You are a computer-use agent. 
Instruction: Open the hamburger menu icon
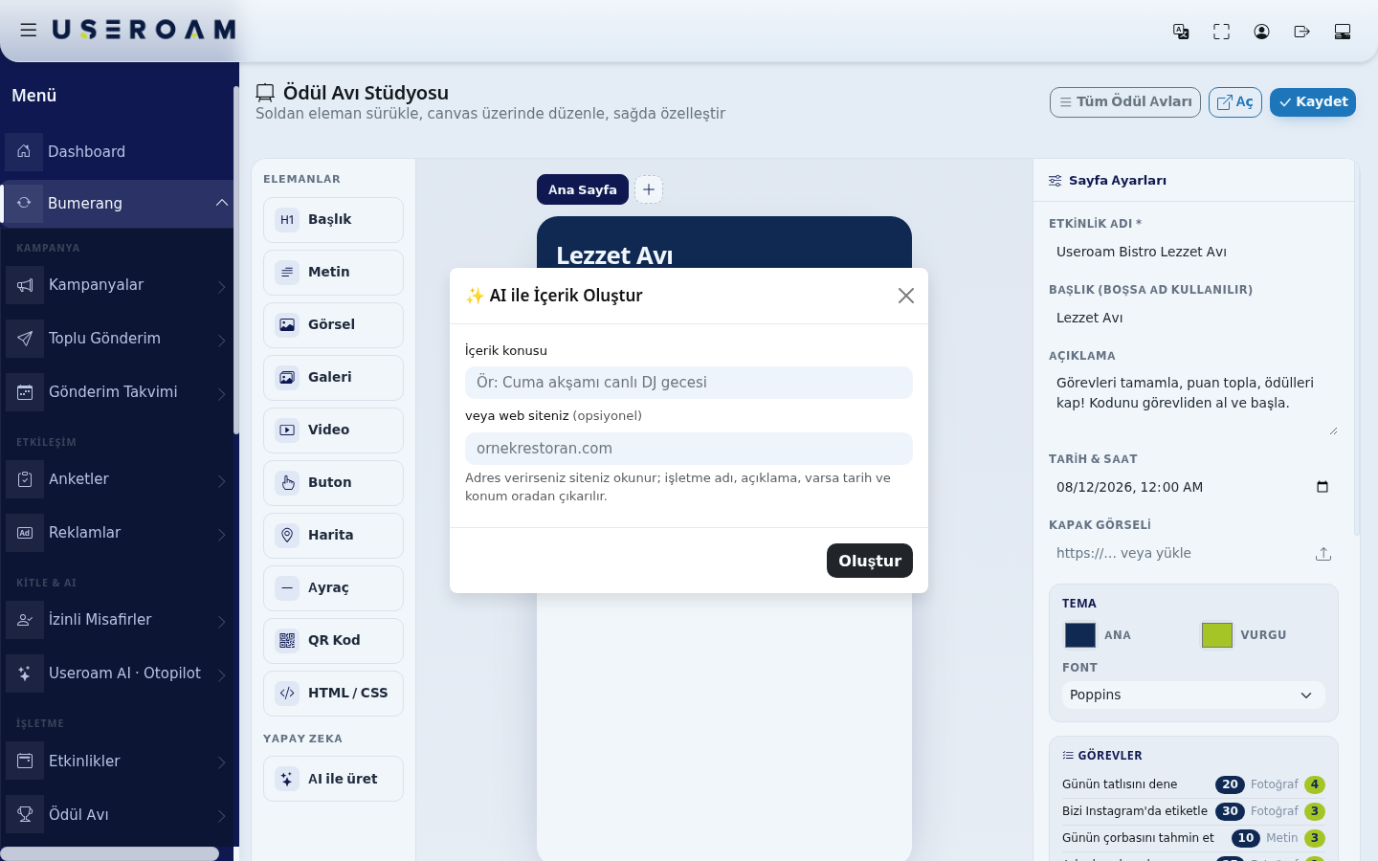point(29,30)
